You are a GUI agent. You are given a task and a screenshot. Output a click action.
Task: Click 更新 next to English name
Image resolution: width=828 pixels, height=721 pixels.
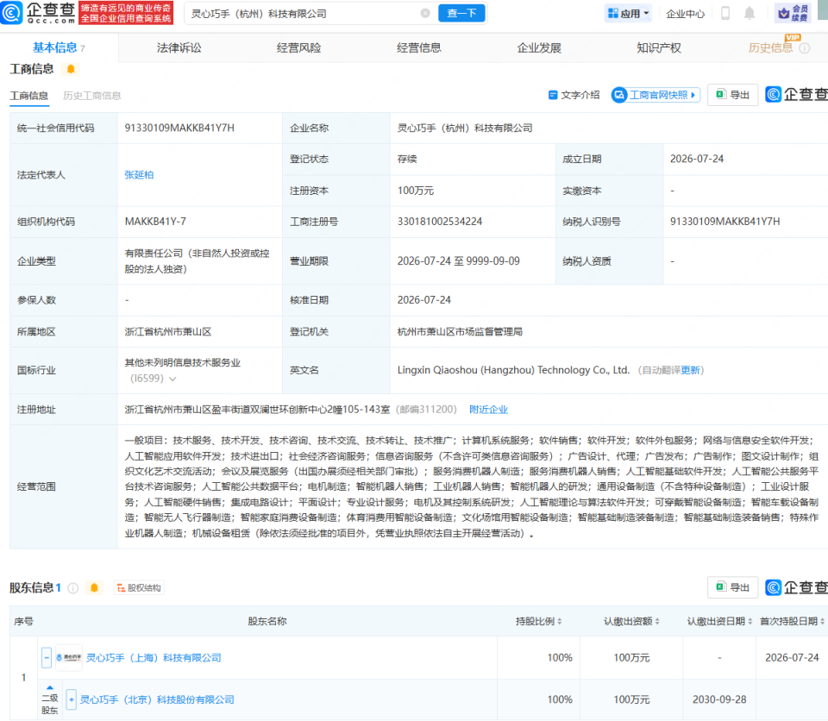pos(690,370)
